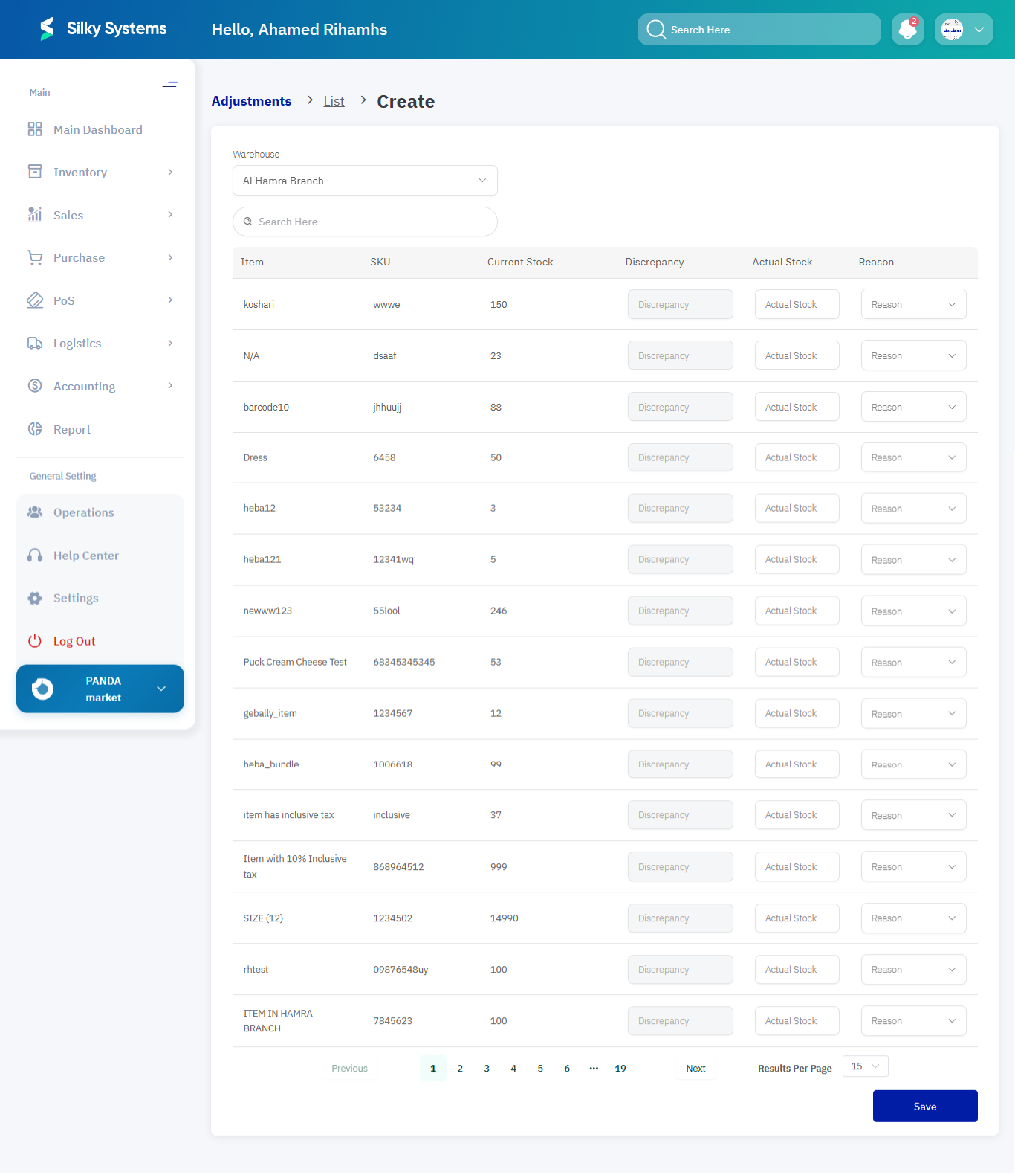
Task: Click Actual Stock field for heba121
Action: (x=797, y=559)
